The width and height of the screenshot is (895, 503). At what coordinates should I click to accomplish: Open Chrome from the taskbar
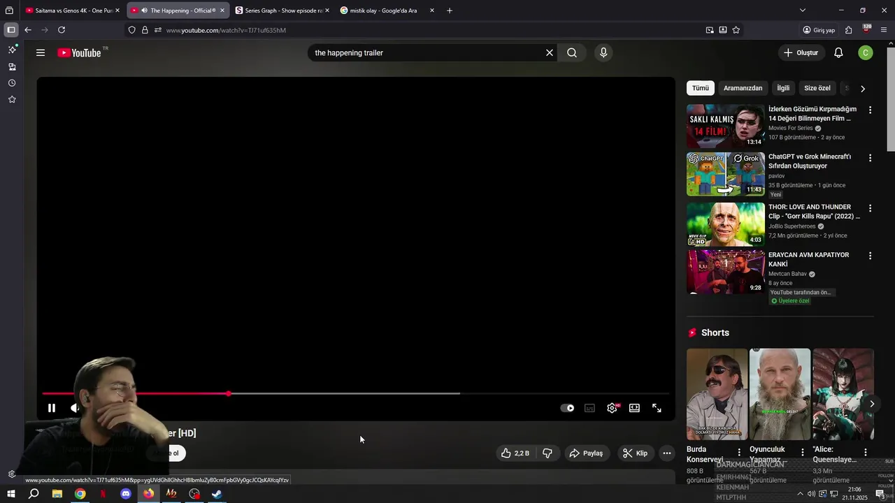[80, 494]
